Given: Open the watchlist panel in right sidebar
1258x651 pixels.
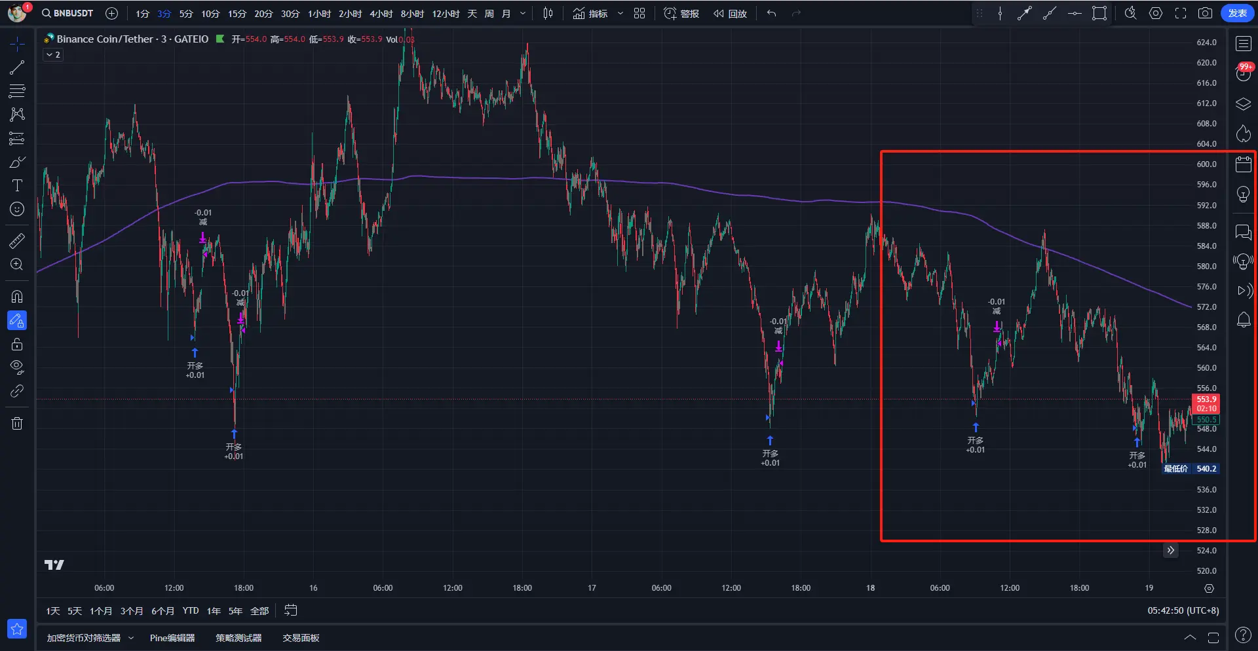Looking at the screenshot, I should (1243, 44).
